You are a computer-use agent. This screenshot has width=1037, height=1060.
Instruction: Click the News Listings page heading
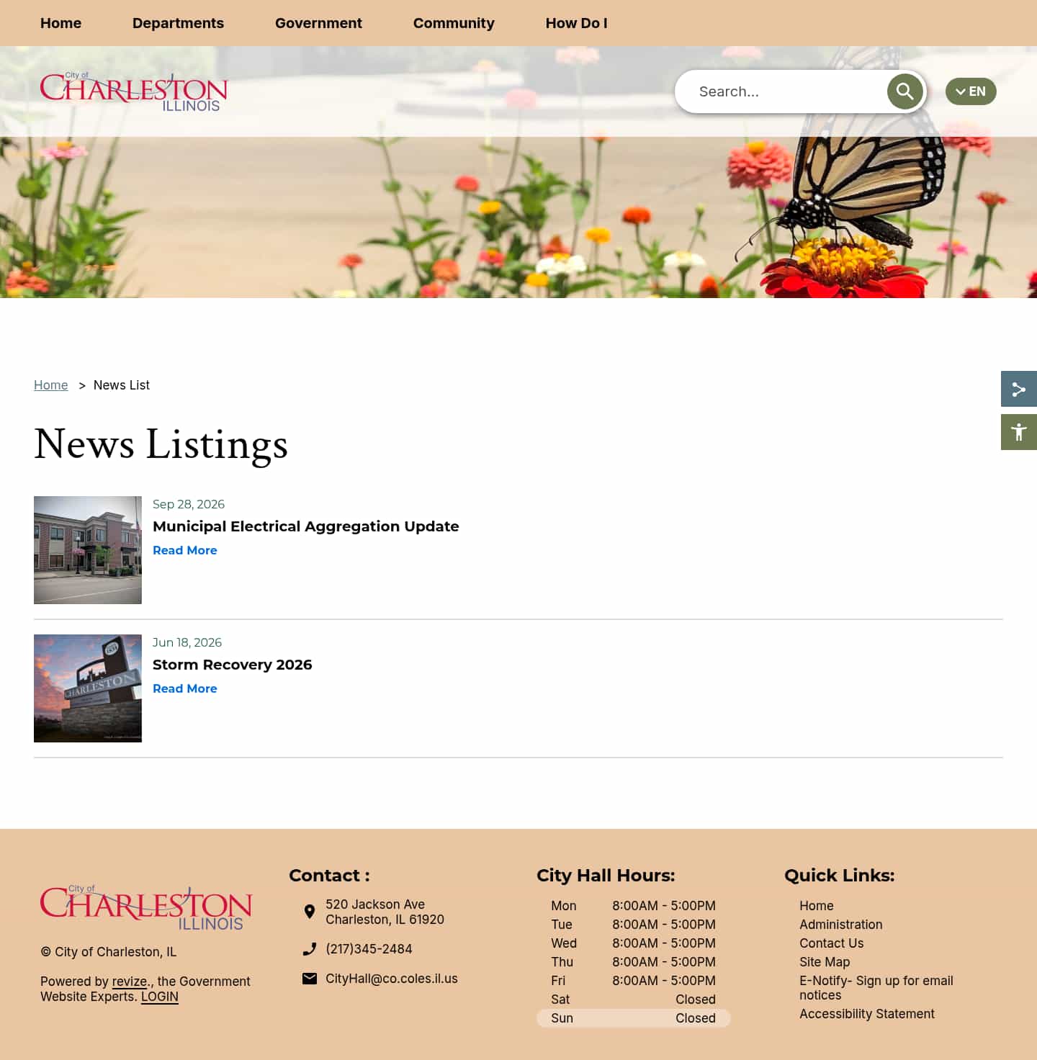click(161, 444)
